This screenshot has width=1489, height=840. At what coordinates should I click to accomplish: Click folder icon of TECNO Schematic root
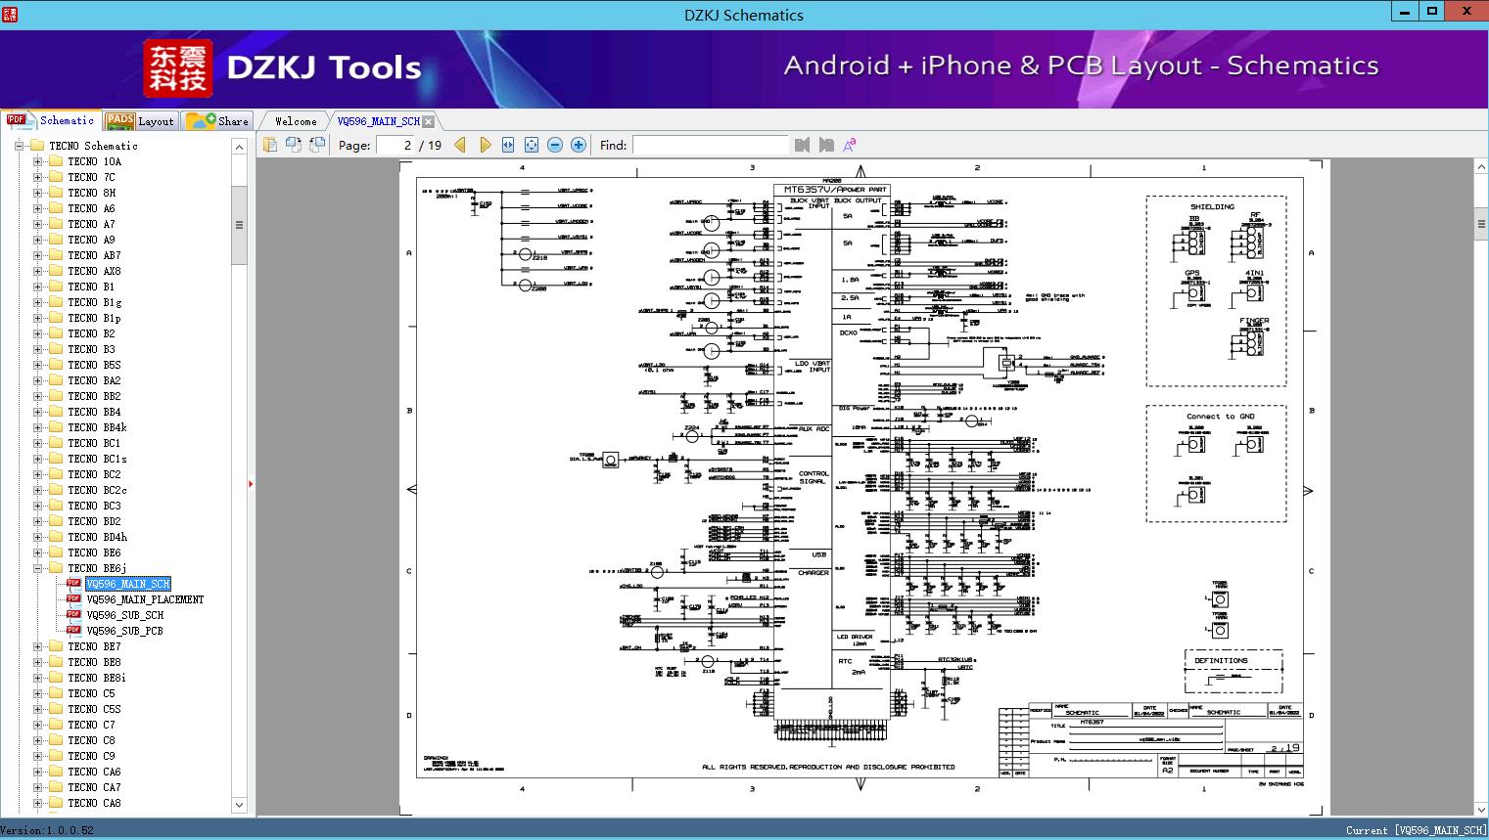click(37, 146)
